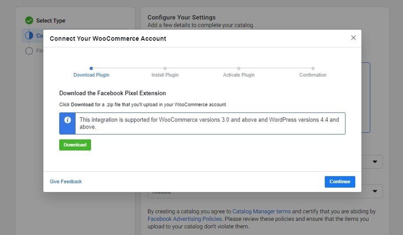Click the Activate Plugin progress dot
This screenshot has height=235, width=403.
[x=239, y=68]
